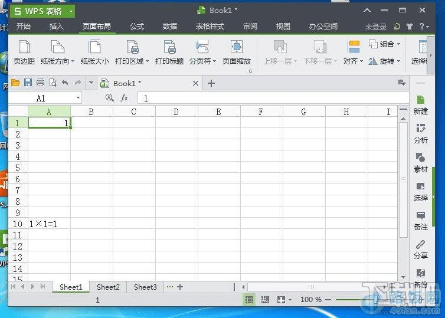
Task: Select cell A10 containing 1×1=1
Action: [x=50, y=224]
